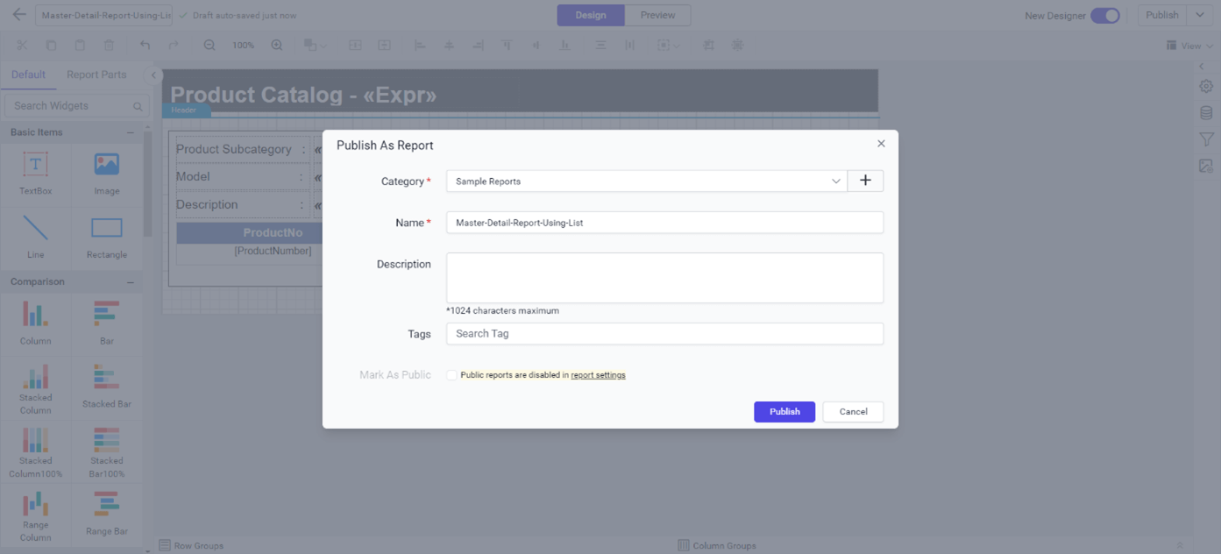Switch to the Report Parts tab

96,75
